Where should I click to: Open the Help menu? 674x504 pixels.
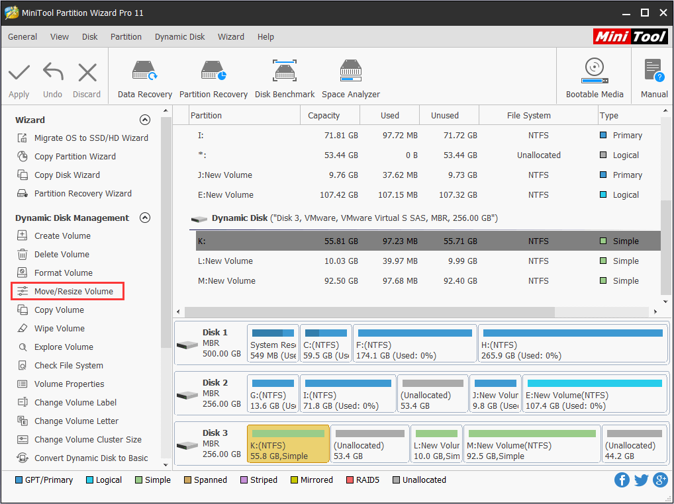(265, 37)
